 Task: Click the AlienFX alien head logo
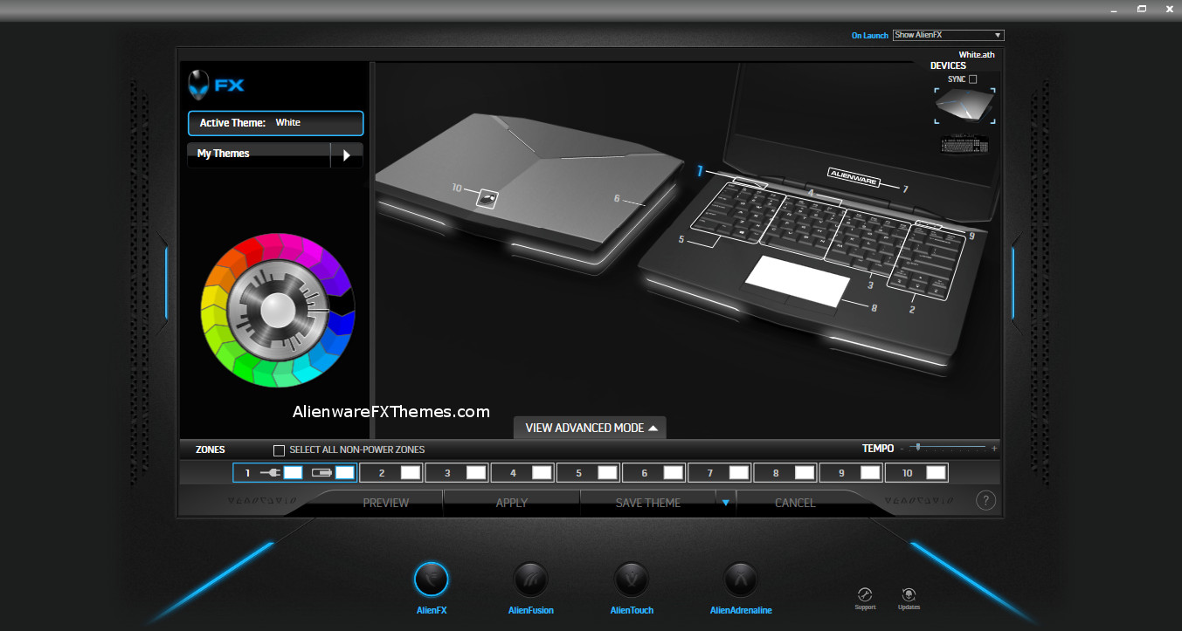pyautogui.click(x=200, y=85)
